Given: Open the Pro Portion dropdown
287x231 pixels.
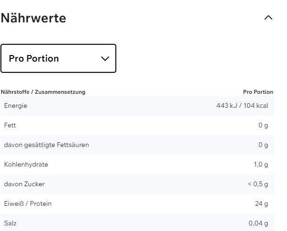Looking at the screenshot, I should tap(58, 58).
